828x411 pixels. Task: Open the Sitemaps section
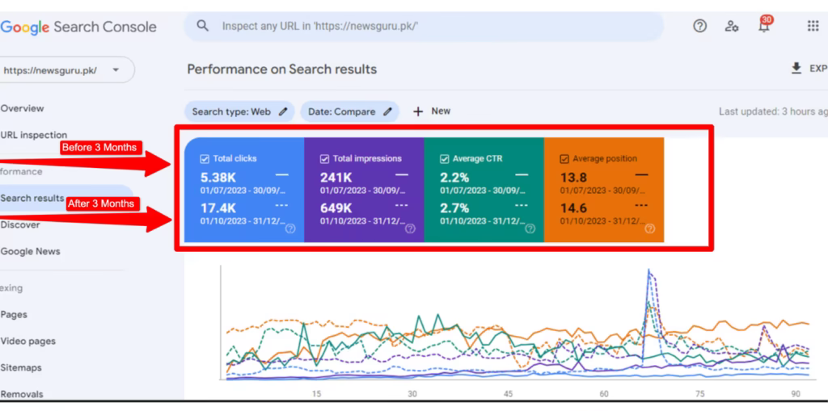coord(21,367)
